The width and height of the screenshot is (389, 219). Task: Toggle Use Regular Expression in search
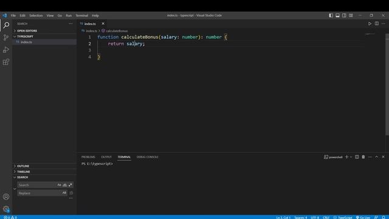[71, 185]
